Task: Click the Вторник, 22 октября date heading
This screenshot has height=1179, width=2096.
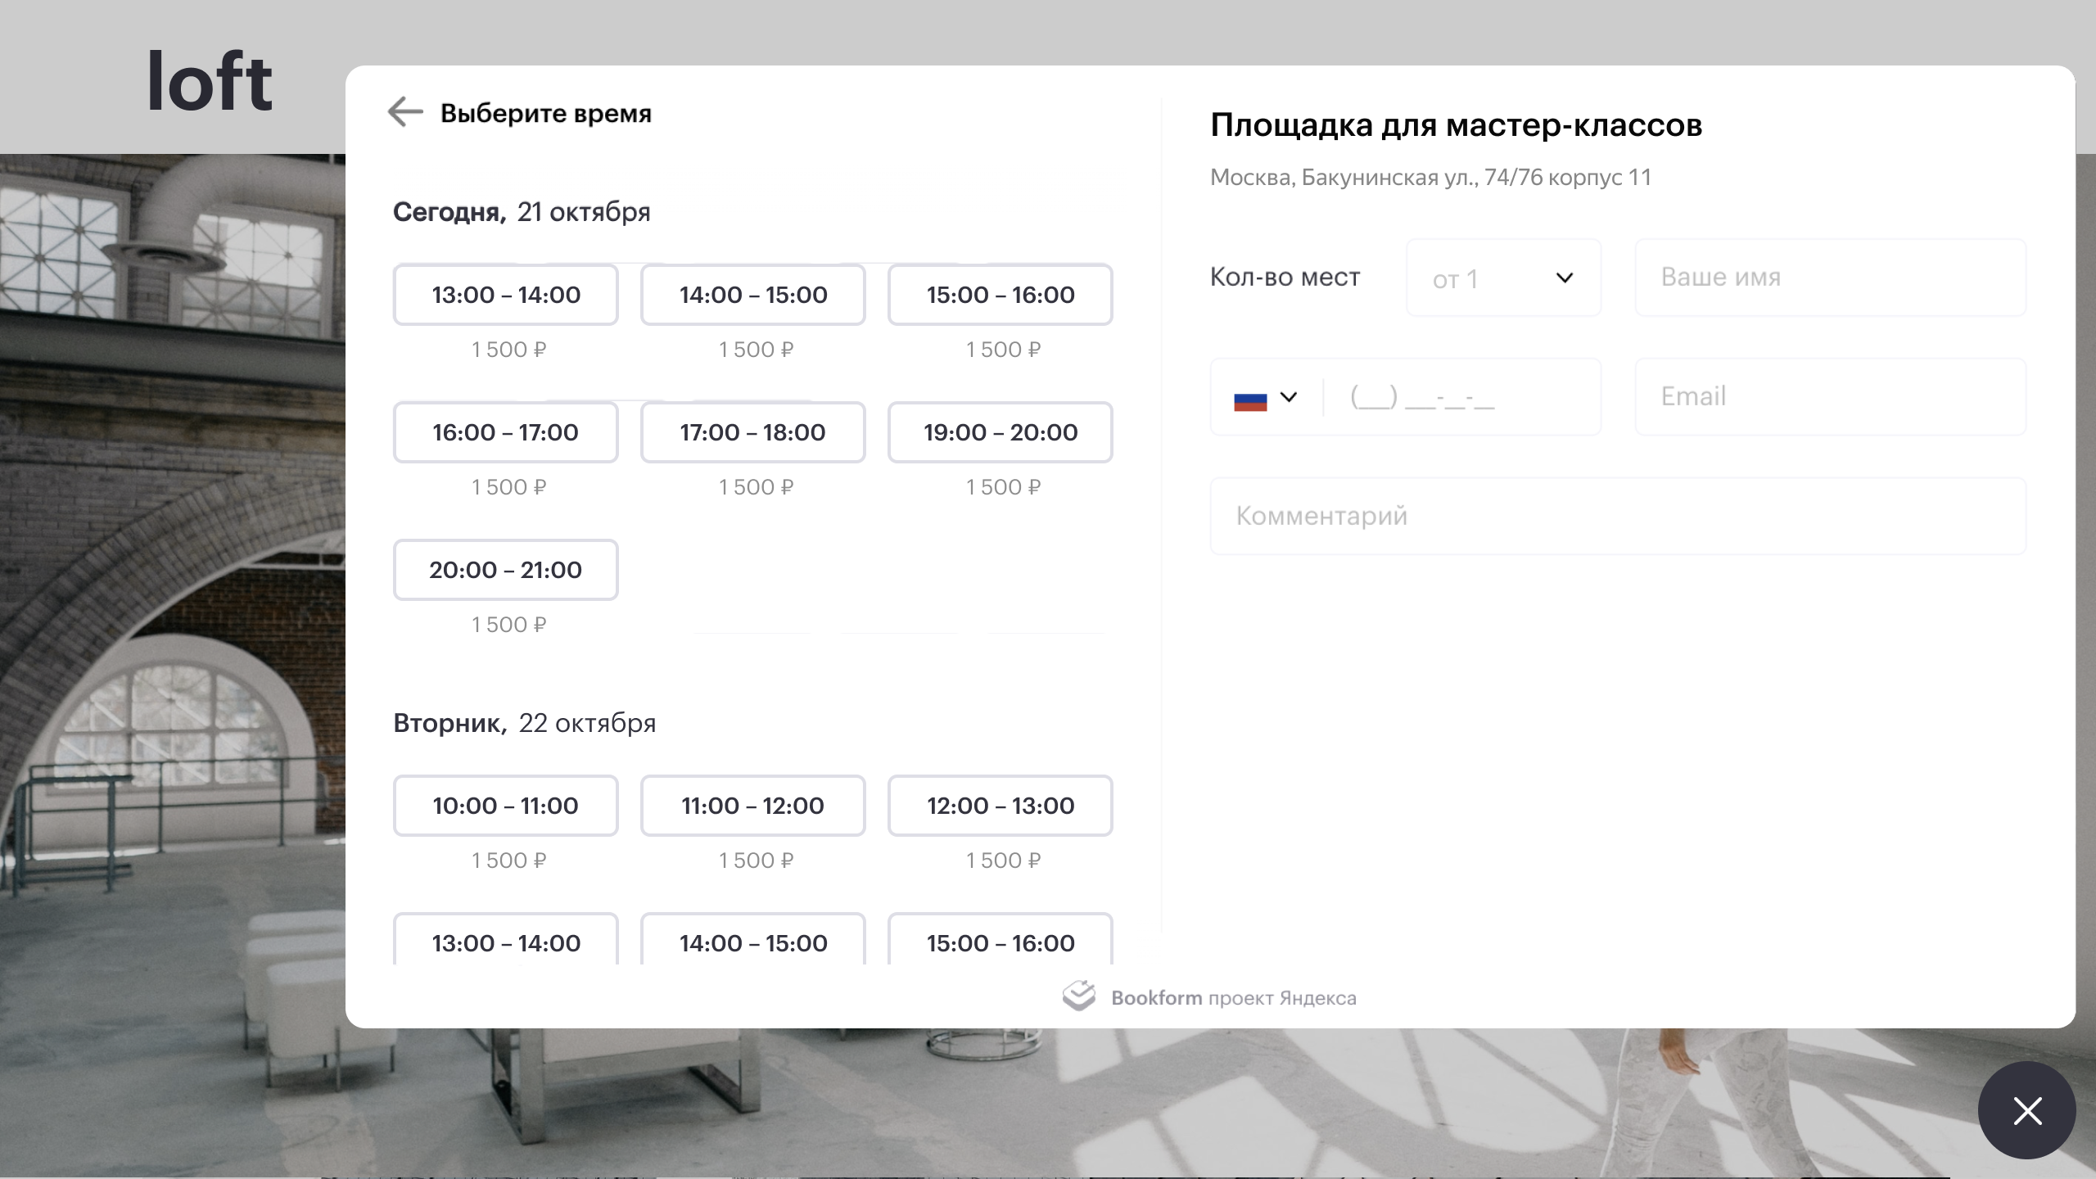Action: coord(525,723)
